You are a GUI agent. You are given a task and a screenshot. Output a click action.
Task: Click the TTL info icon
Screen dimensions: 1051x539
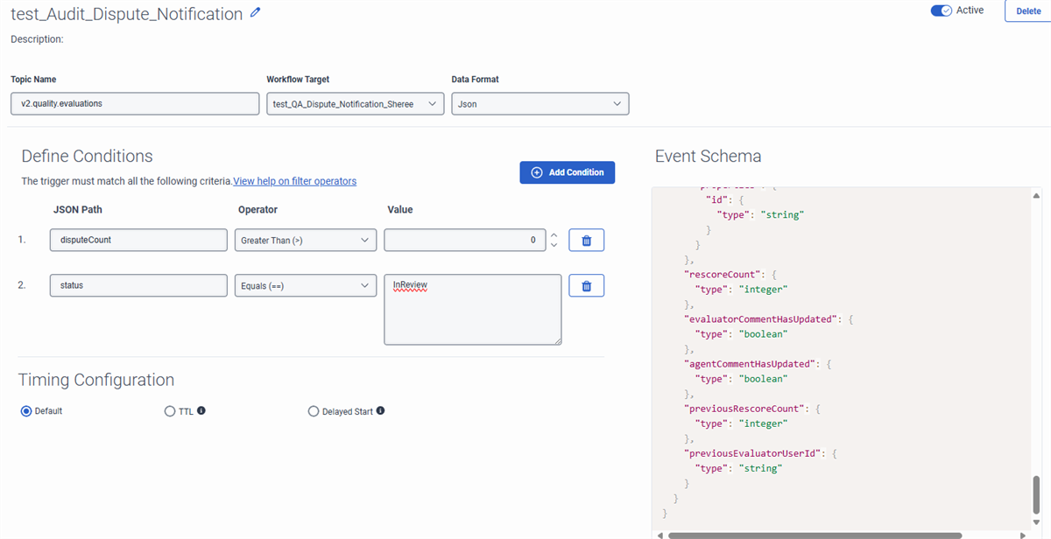click(x=201, y=410)
